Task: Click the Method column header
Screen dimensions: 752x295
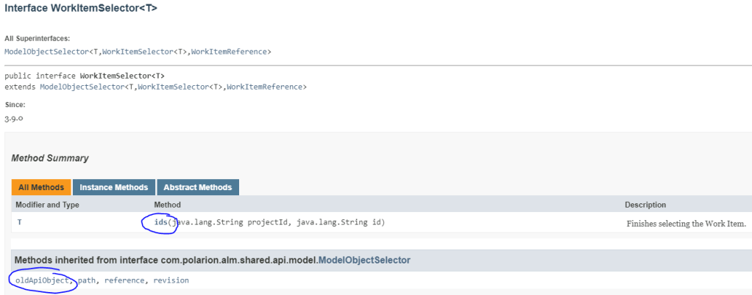Action: (167, 205)
